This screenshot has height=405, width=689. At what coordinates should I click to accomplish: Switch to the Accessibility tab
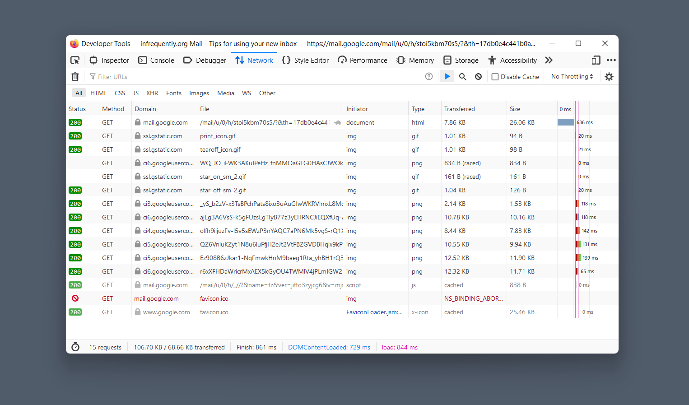[512, 60]
